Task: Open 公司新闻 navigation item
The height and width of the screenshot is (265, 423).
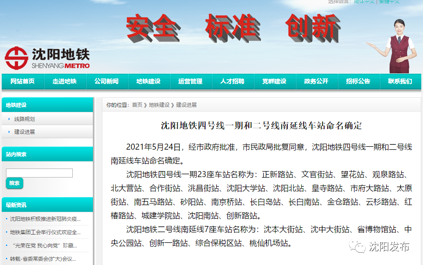Action: tap(107, 81)
